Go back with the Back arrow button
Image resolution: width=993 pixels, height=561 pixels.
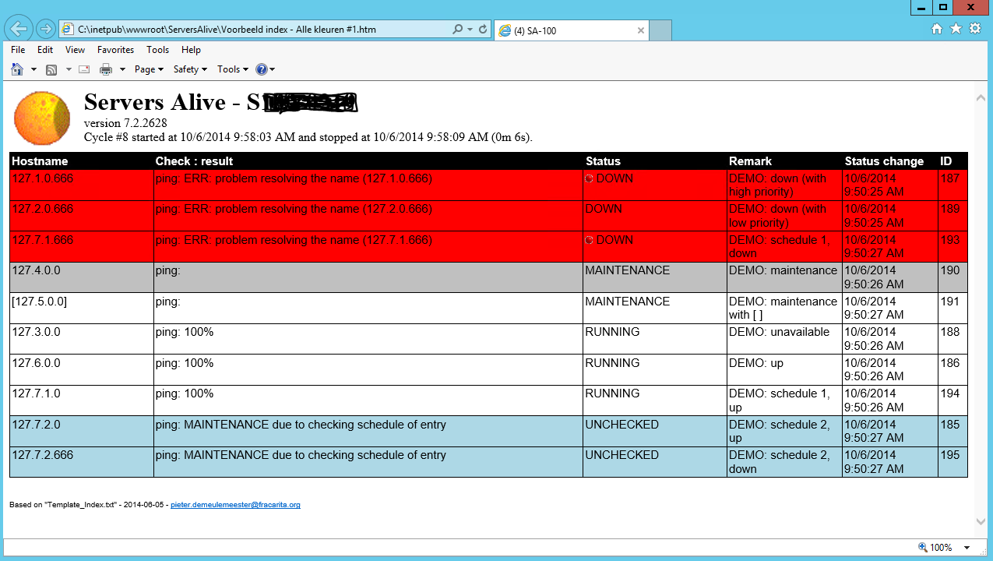pyautogui.click(x=19, y=30)
